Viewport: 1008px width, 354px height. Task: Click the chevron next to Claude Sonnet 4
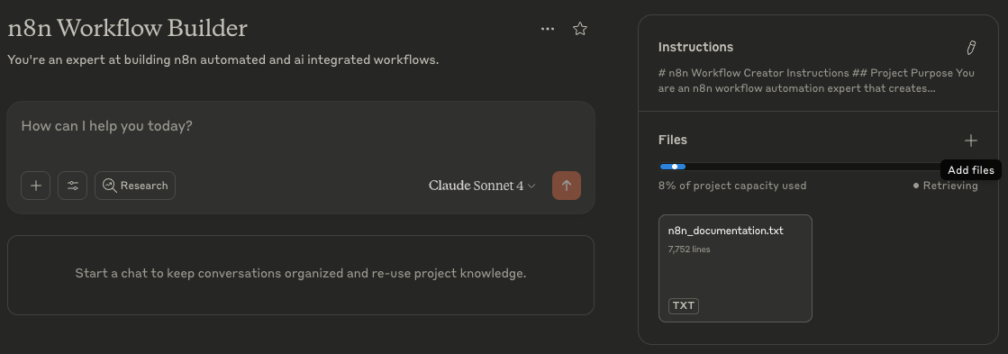(531, 186)
